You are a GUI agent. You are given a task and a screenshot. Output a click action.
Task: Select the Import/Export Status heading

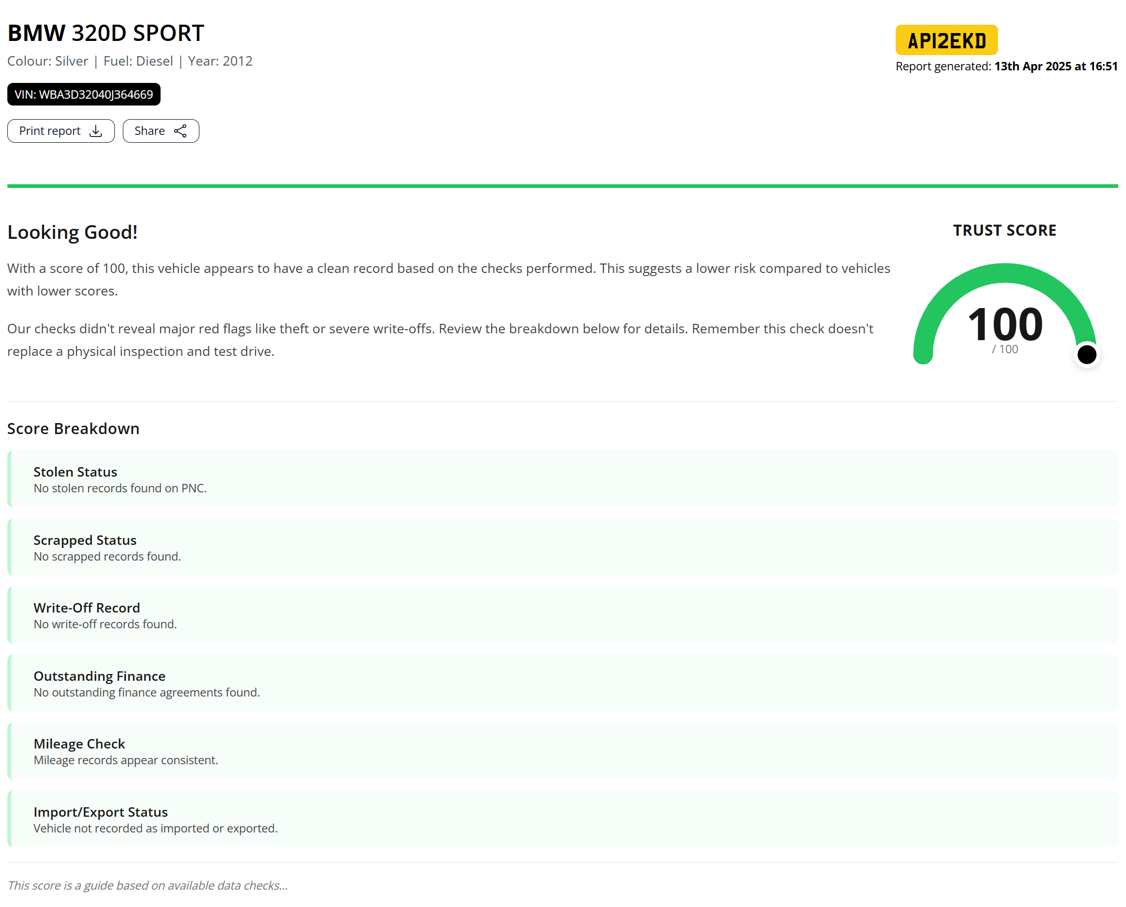click(101, 812)
